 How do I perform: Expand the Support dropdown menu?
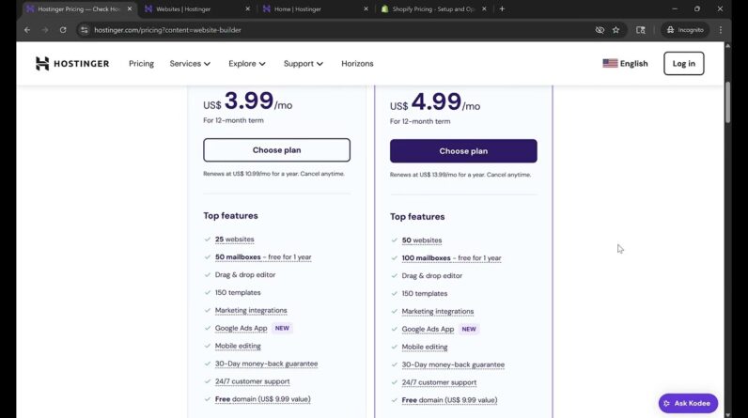303,63
